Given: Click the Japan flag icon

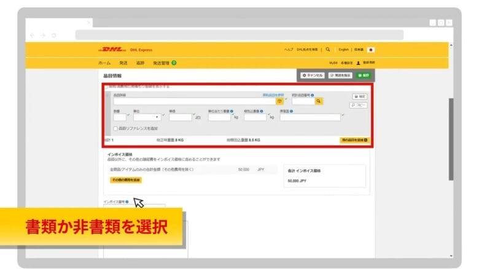Looking at the screenshot, I should pyautogui.click(x=371, y=50).
